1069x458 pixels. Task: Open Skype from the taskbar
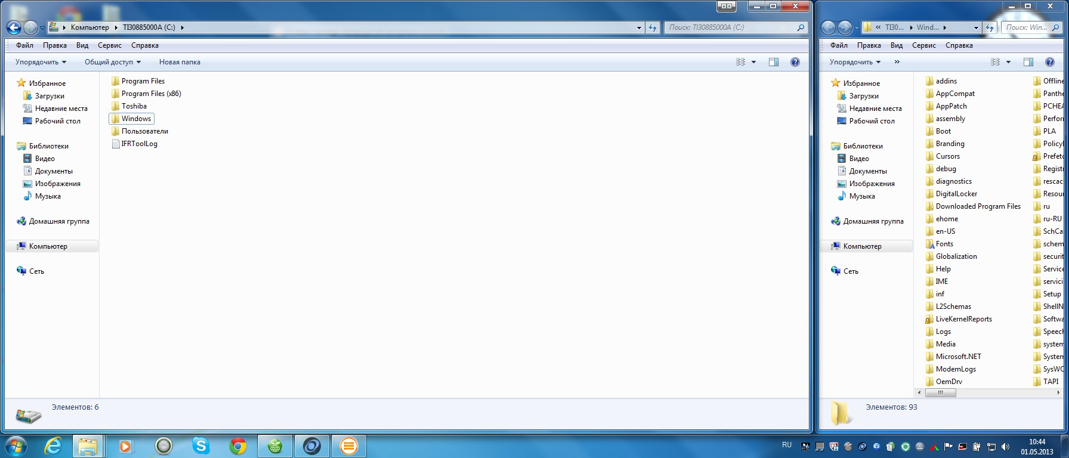[201, 446]
